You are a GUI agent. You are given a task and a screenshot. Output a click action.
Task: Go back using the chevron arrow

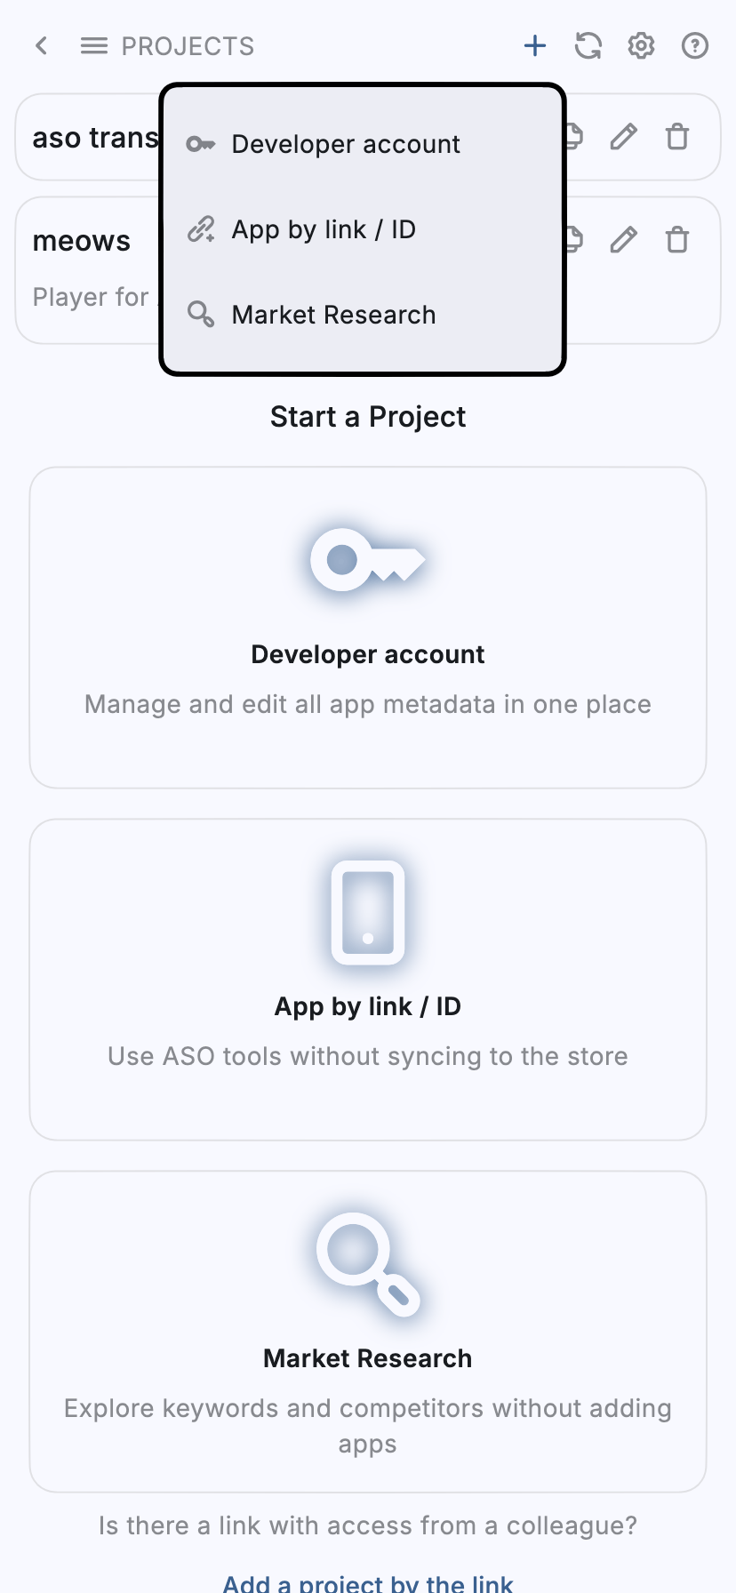[x=41, y=45]
